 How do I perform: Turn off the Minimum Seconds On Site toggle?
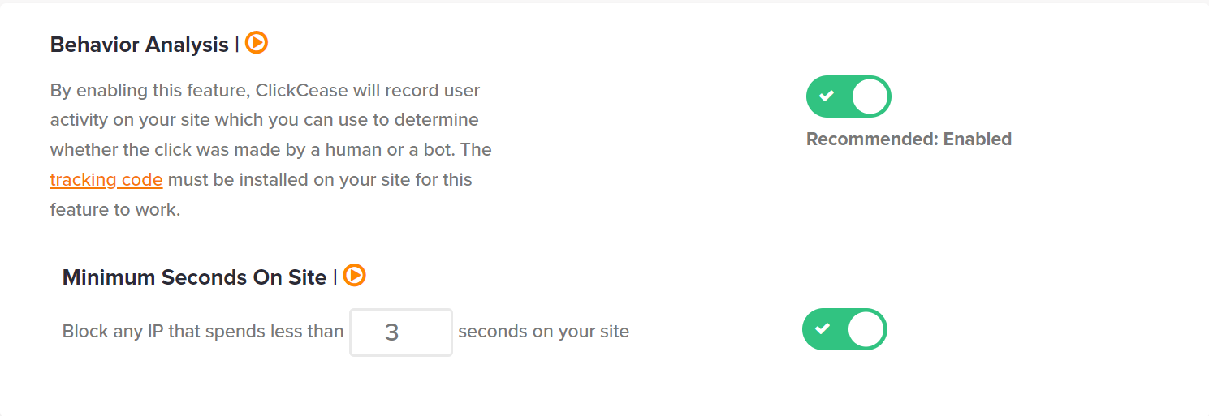[844, 329]
